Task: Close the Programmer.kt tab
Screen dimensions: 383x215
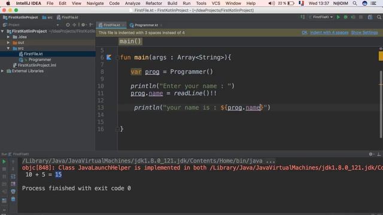Action: [161, 25]
